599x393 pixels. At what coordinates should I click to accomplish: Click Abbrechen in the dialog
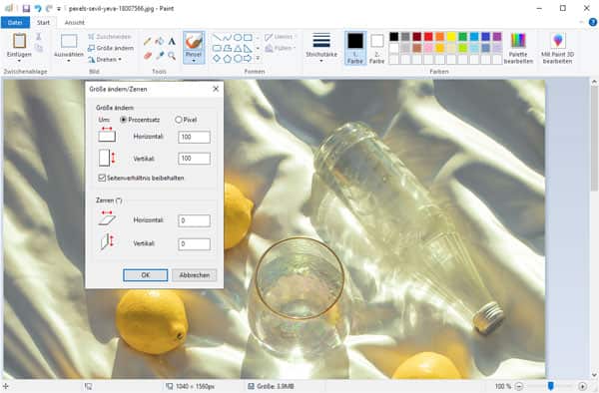pyautogui.click(x=195, y=275)
